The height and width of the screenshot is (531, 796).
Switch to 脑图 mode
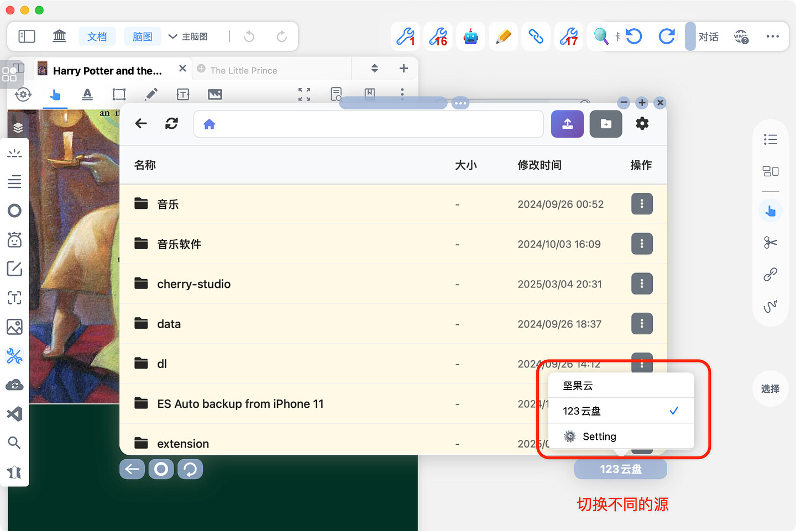point(142,36)
